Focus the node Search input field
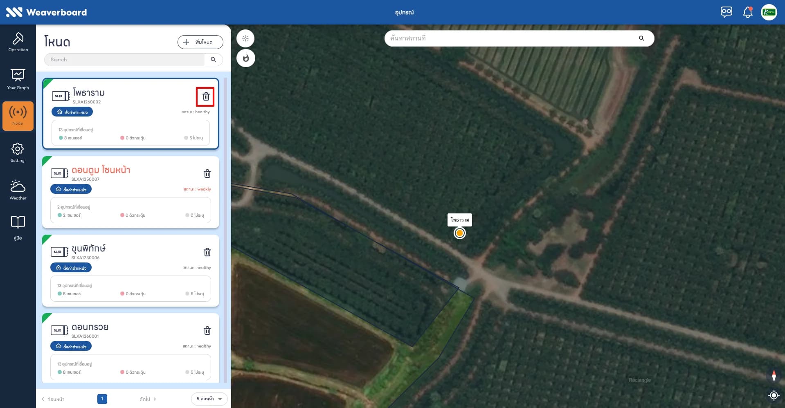The height and width of the screenshot is (408, 785). pyautogui.click(x=125, y=60)
